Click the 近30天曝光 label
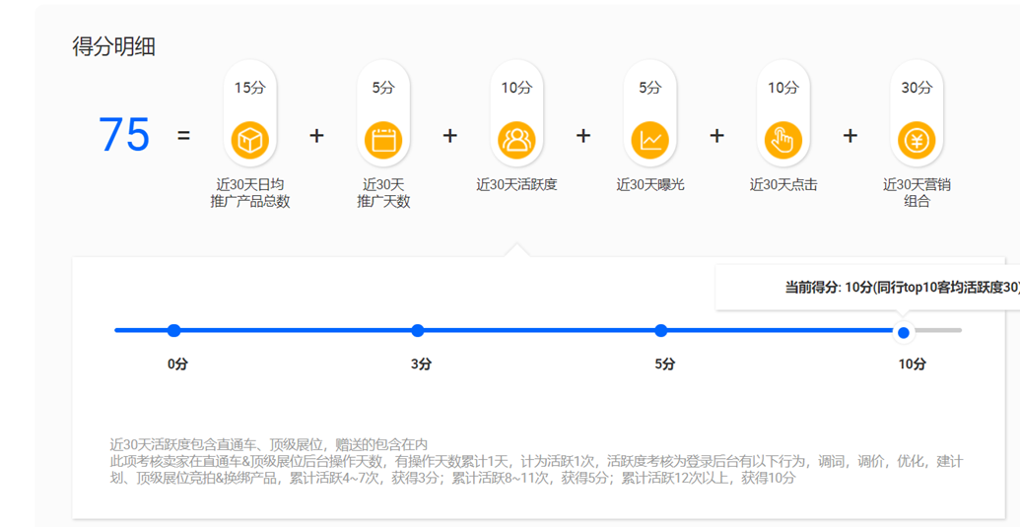This screenshot has height=527, width=1020. (x=649, y=184)
